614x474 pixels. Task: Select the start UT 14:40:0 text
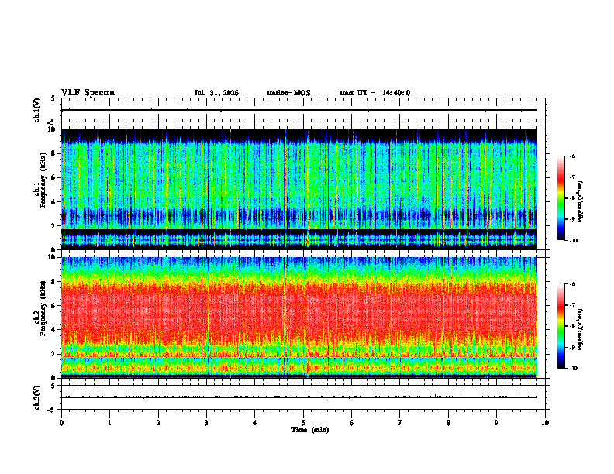(374, 93)
